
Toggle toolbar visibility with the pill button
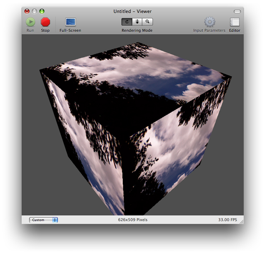click(237, 11)
